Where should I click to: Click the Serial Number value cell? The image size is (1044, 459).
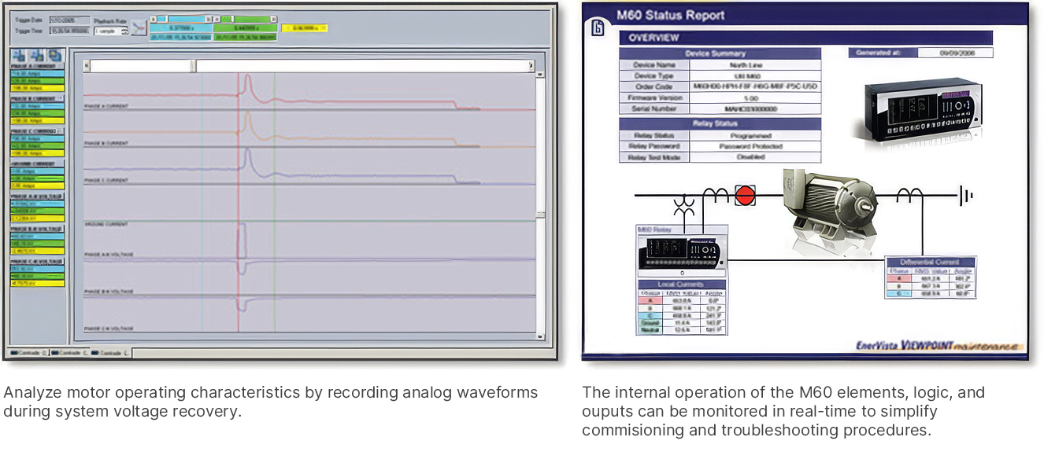pyautogui.click(x=756, y=109)
